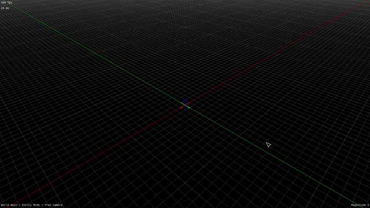Click the small green axis handle at the origin
Image resolution: width=370 pixels, height=208 pixels.
(189, 107)
